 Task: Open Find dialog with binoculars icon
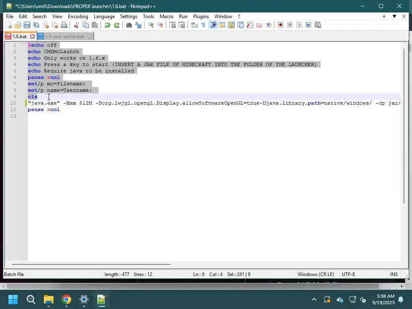(x=129, y=25)
